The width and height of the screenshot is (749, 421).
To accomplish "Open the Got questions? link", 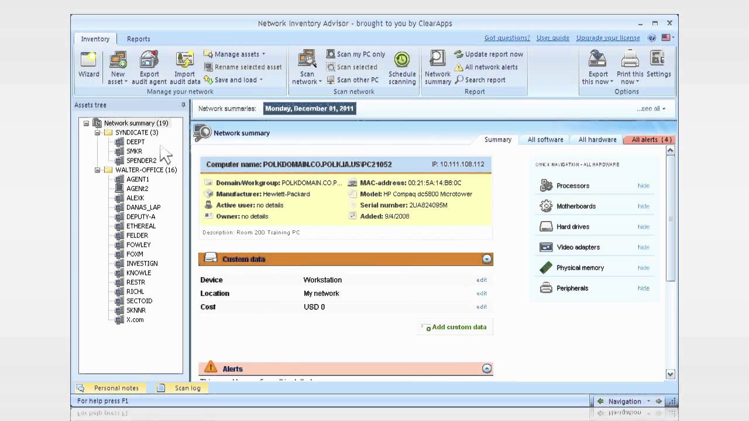I will [507, 38].
